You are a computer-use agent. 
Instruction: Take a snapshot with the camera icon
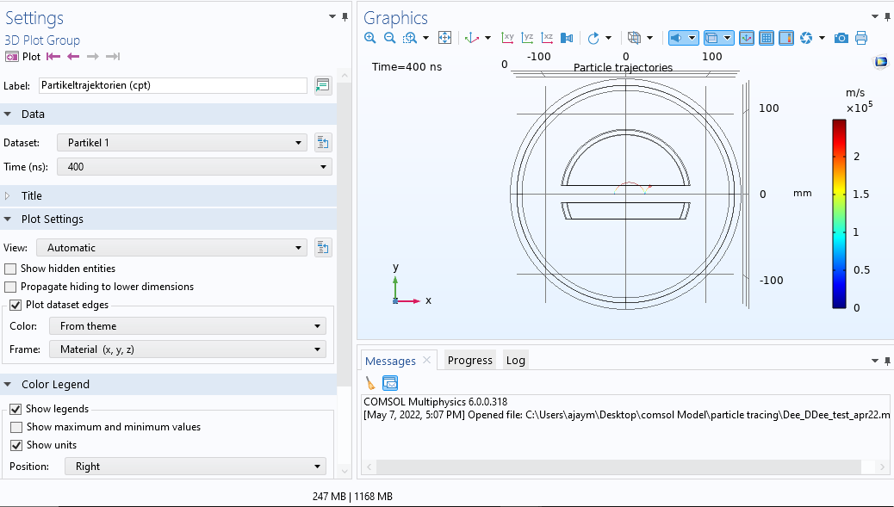point(841,38)
